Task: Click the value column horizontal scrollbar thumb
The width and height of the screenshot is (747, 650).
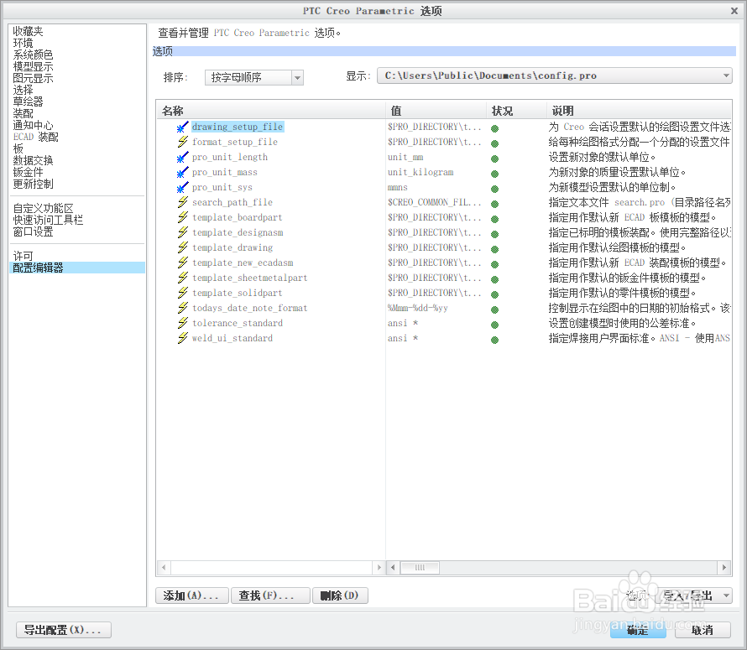Action: pyautogui.click(x=420, y=568)
